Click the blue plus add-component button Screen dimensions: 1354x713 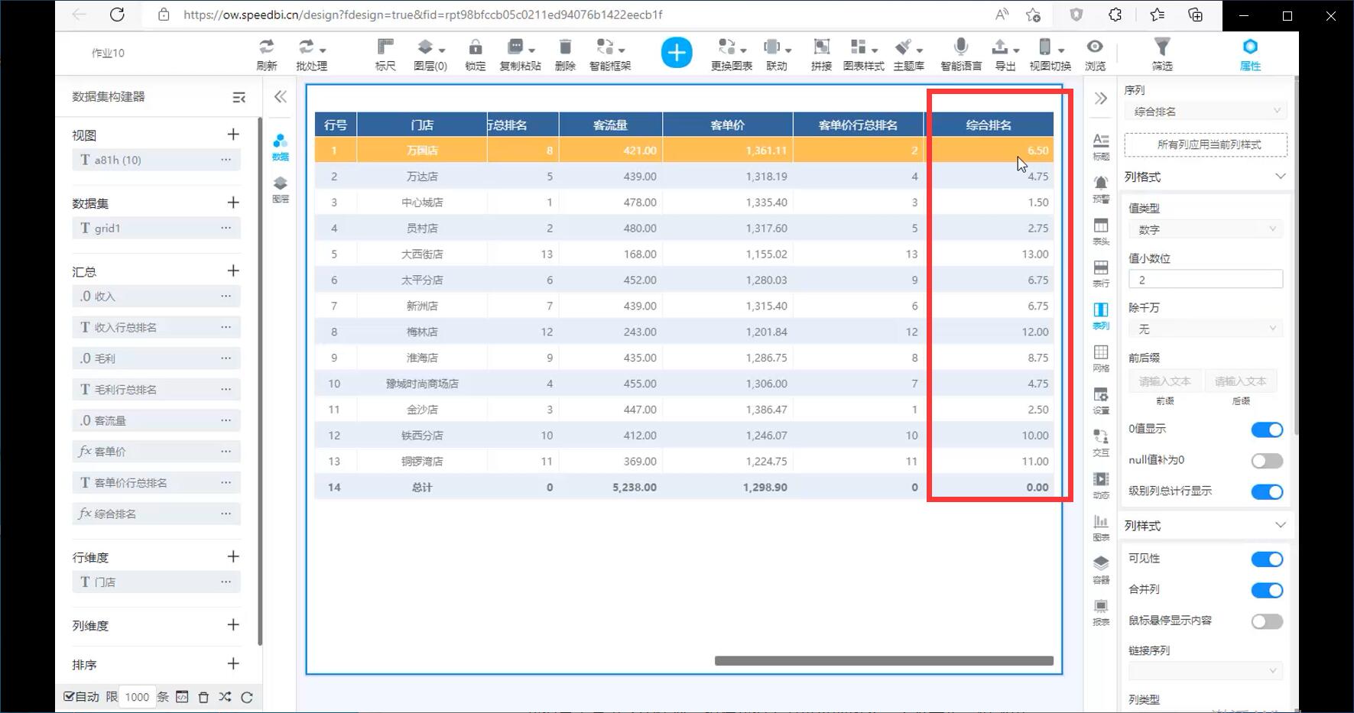pyautogui.click(x=676, y=53)
